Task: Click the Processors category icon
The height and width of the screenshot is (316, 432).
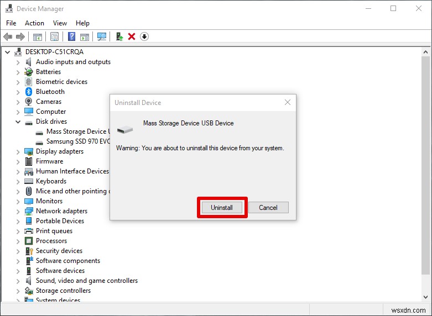Action: pos(29,241)
